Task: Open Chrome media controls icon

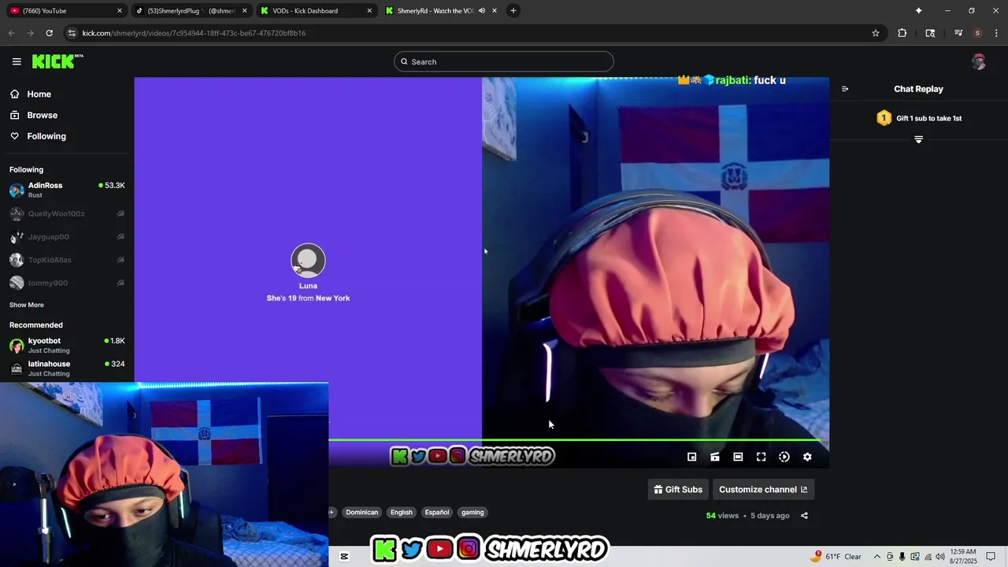Action: [958, 33]
